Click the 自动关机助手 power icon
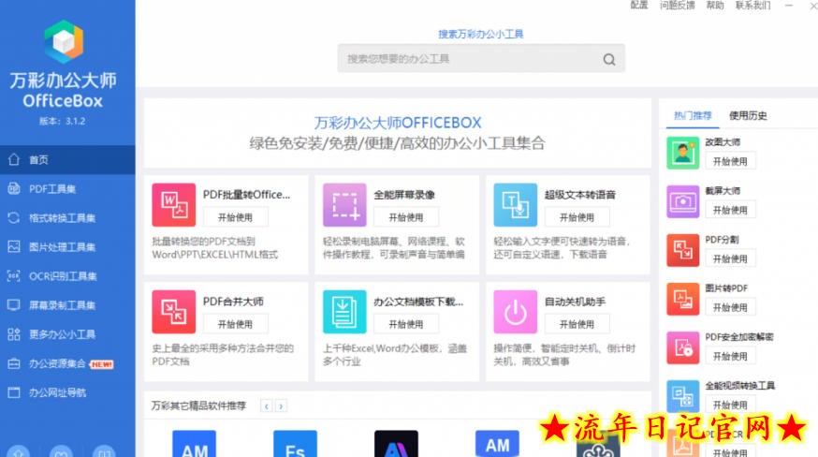Image resolution: width=818 pixels, height=457 pixels. click(516, 312)
